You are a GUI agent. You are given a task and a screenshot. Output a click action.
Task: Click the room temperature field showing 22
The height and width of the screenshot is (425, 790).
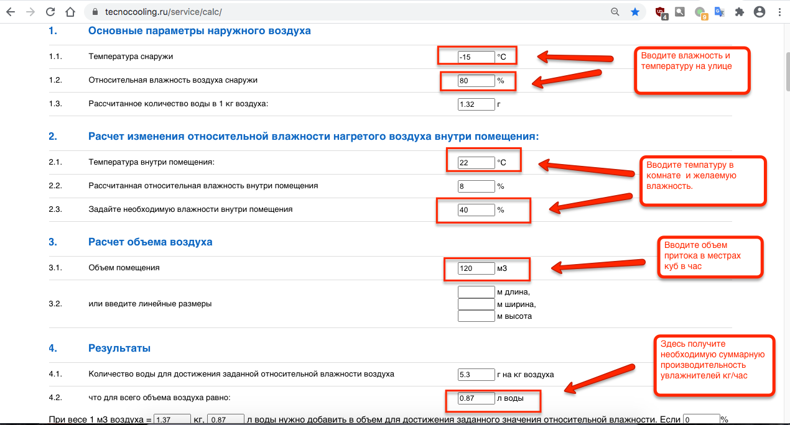point(476,163)
